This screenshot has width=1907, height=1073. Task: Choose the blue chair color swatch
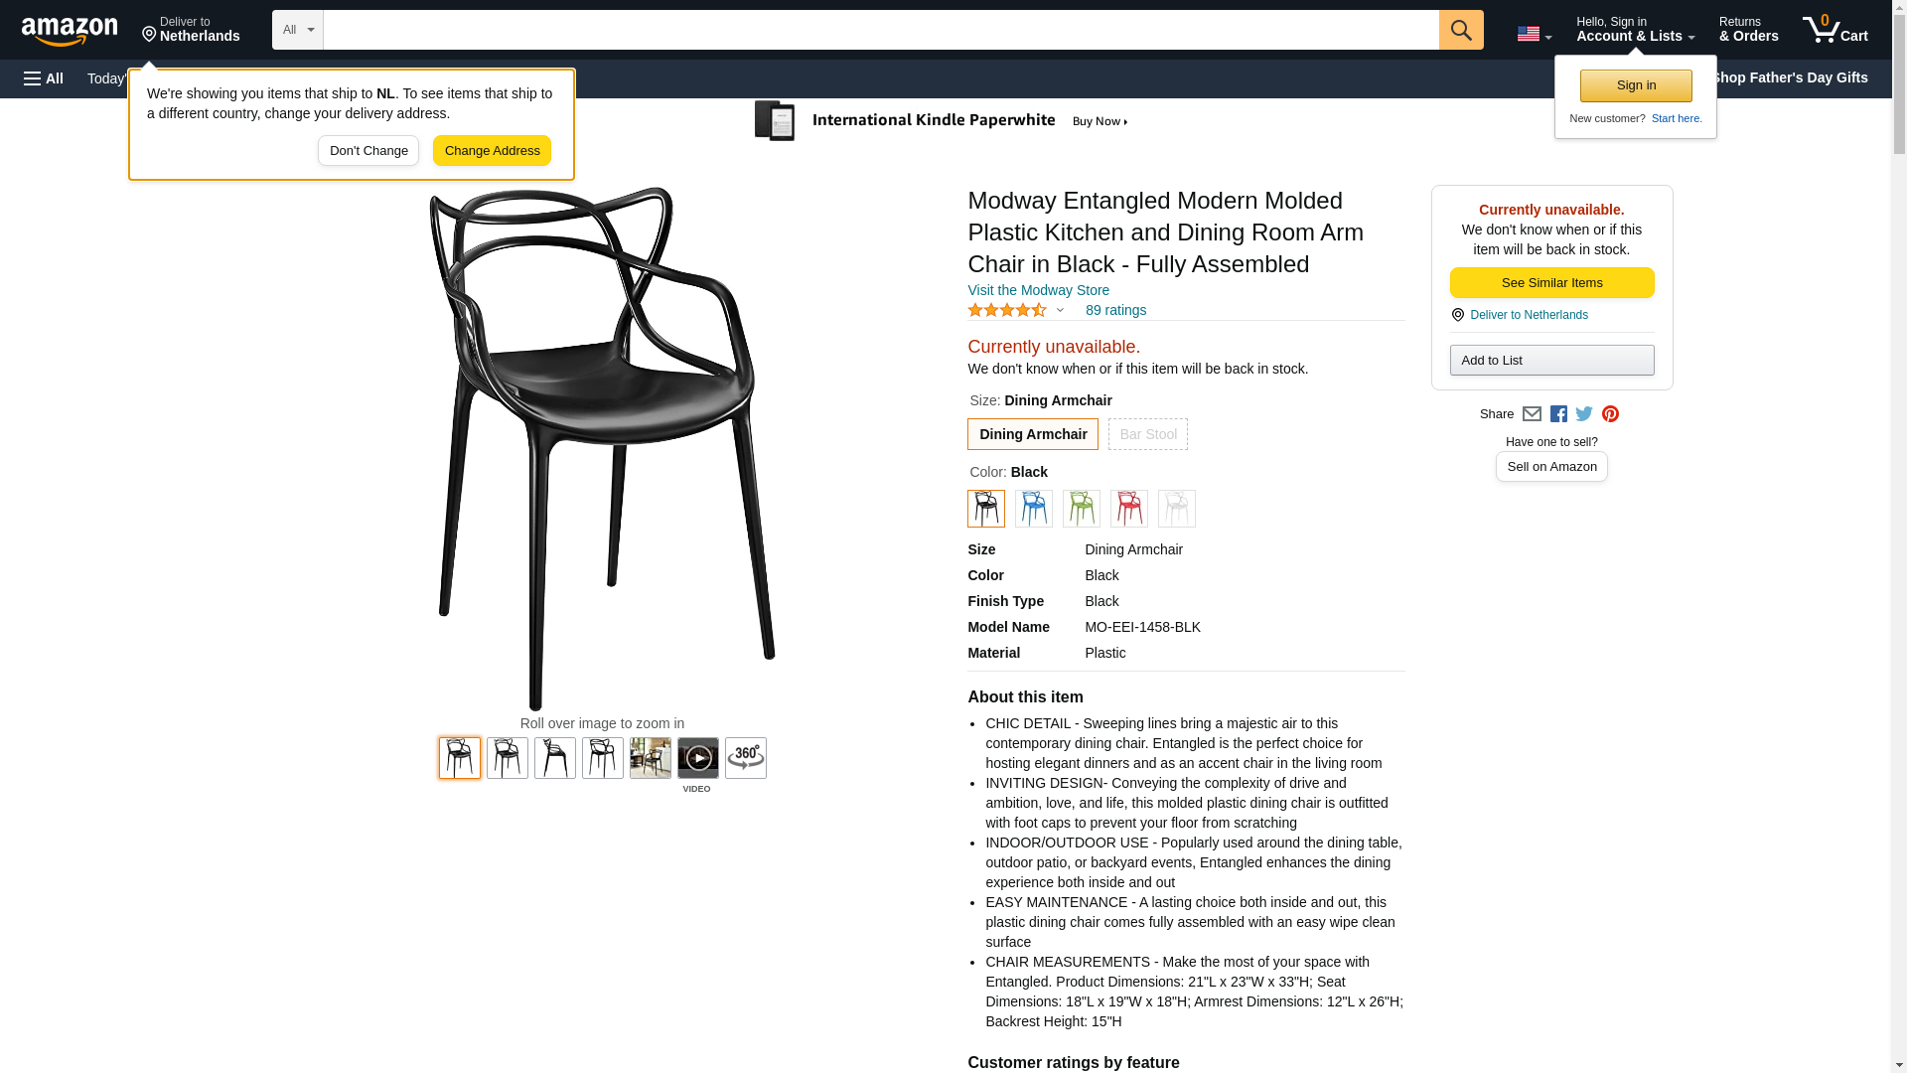(1033, 509)
